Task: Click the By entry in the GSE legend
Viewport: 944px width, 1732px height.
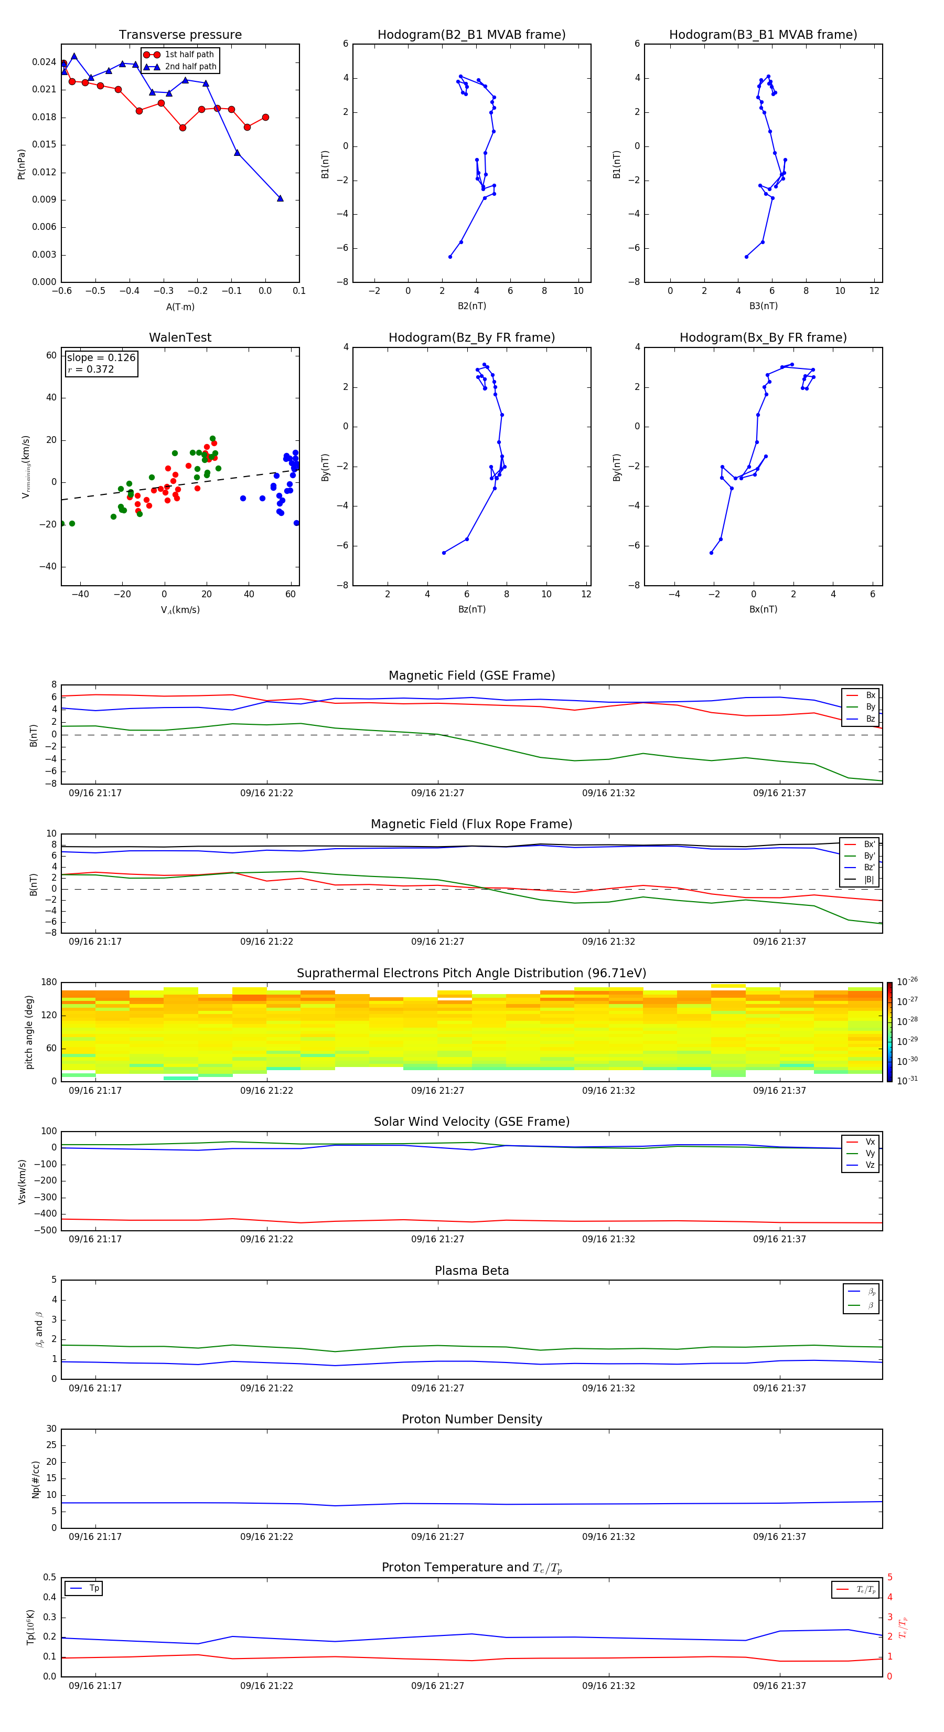Action: (x=861, y=707)
